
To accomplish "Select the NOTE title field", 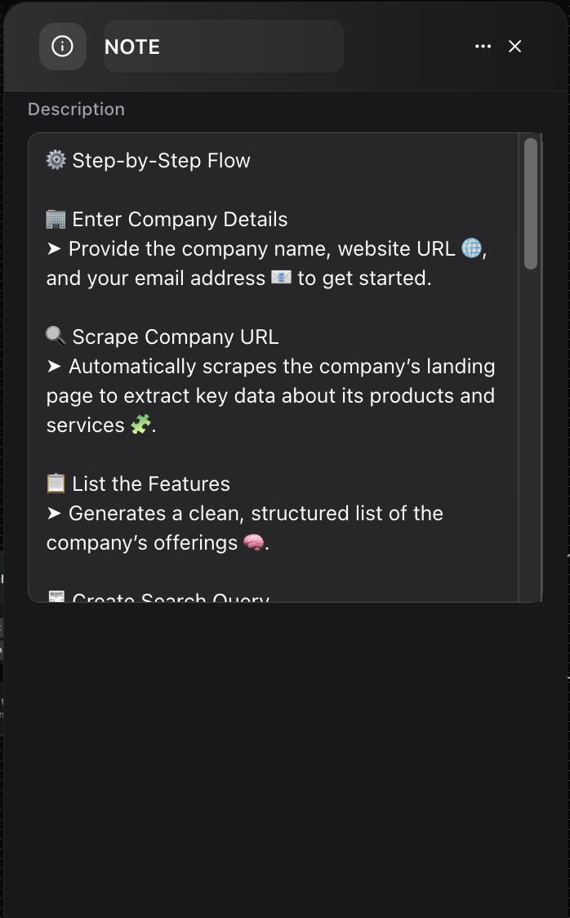I will click(223, 47).
